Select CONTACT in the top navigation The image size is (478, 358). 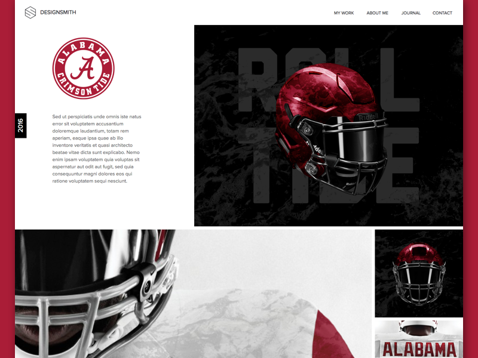point(442,13)
